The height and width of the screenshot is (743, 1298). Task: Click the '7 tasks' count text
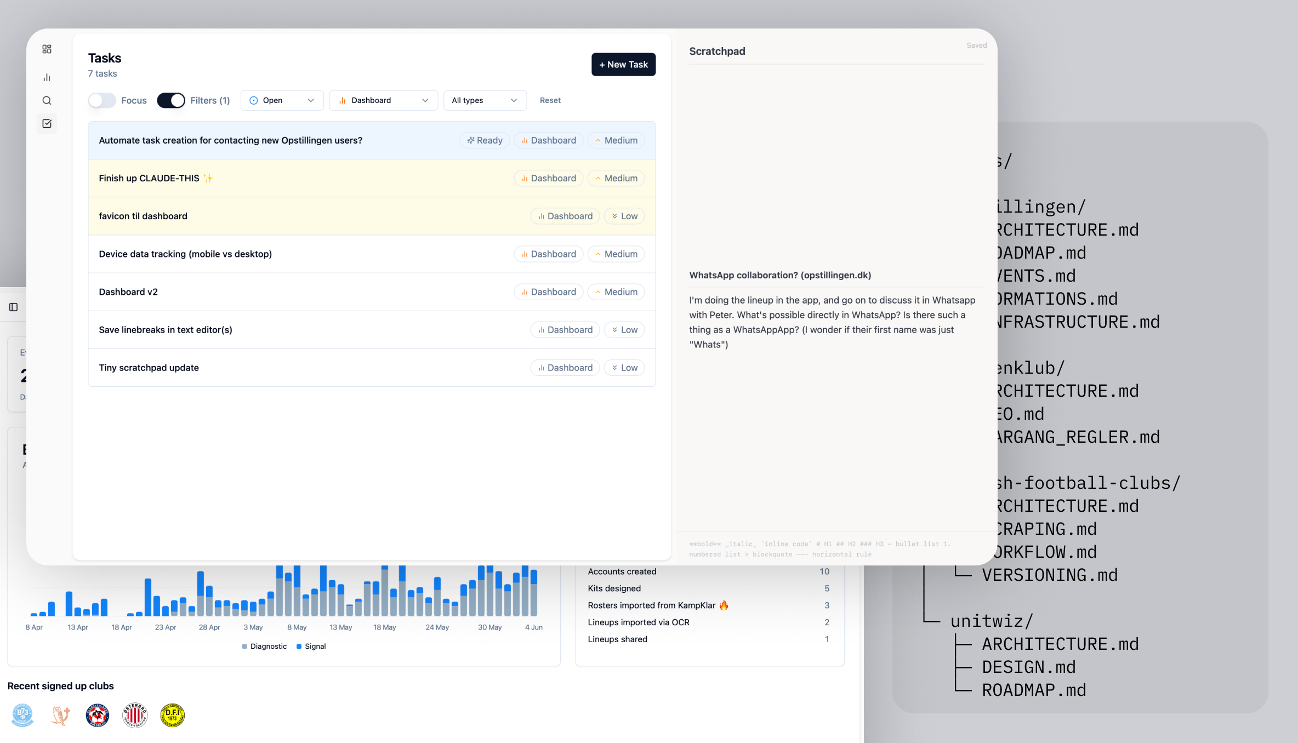click(103, 73)
